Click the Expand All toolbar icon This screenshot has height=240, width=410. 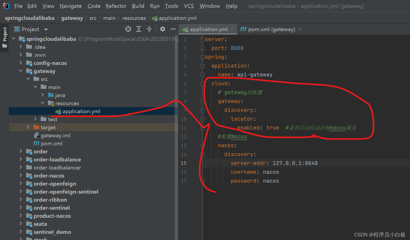[139, 29]
